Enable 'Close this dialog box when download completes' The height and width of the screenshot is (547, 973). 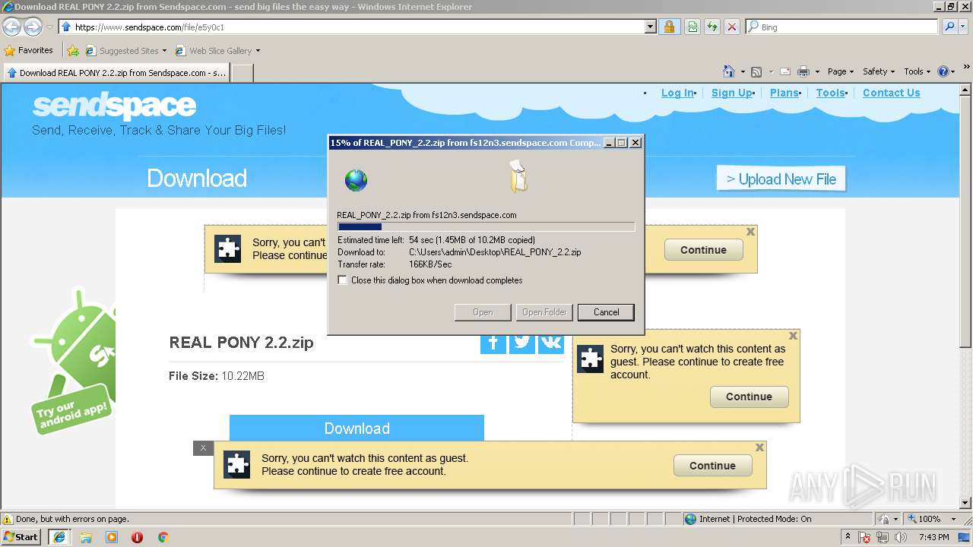[x=343, y=280]
